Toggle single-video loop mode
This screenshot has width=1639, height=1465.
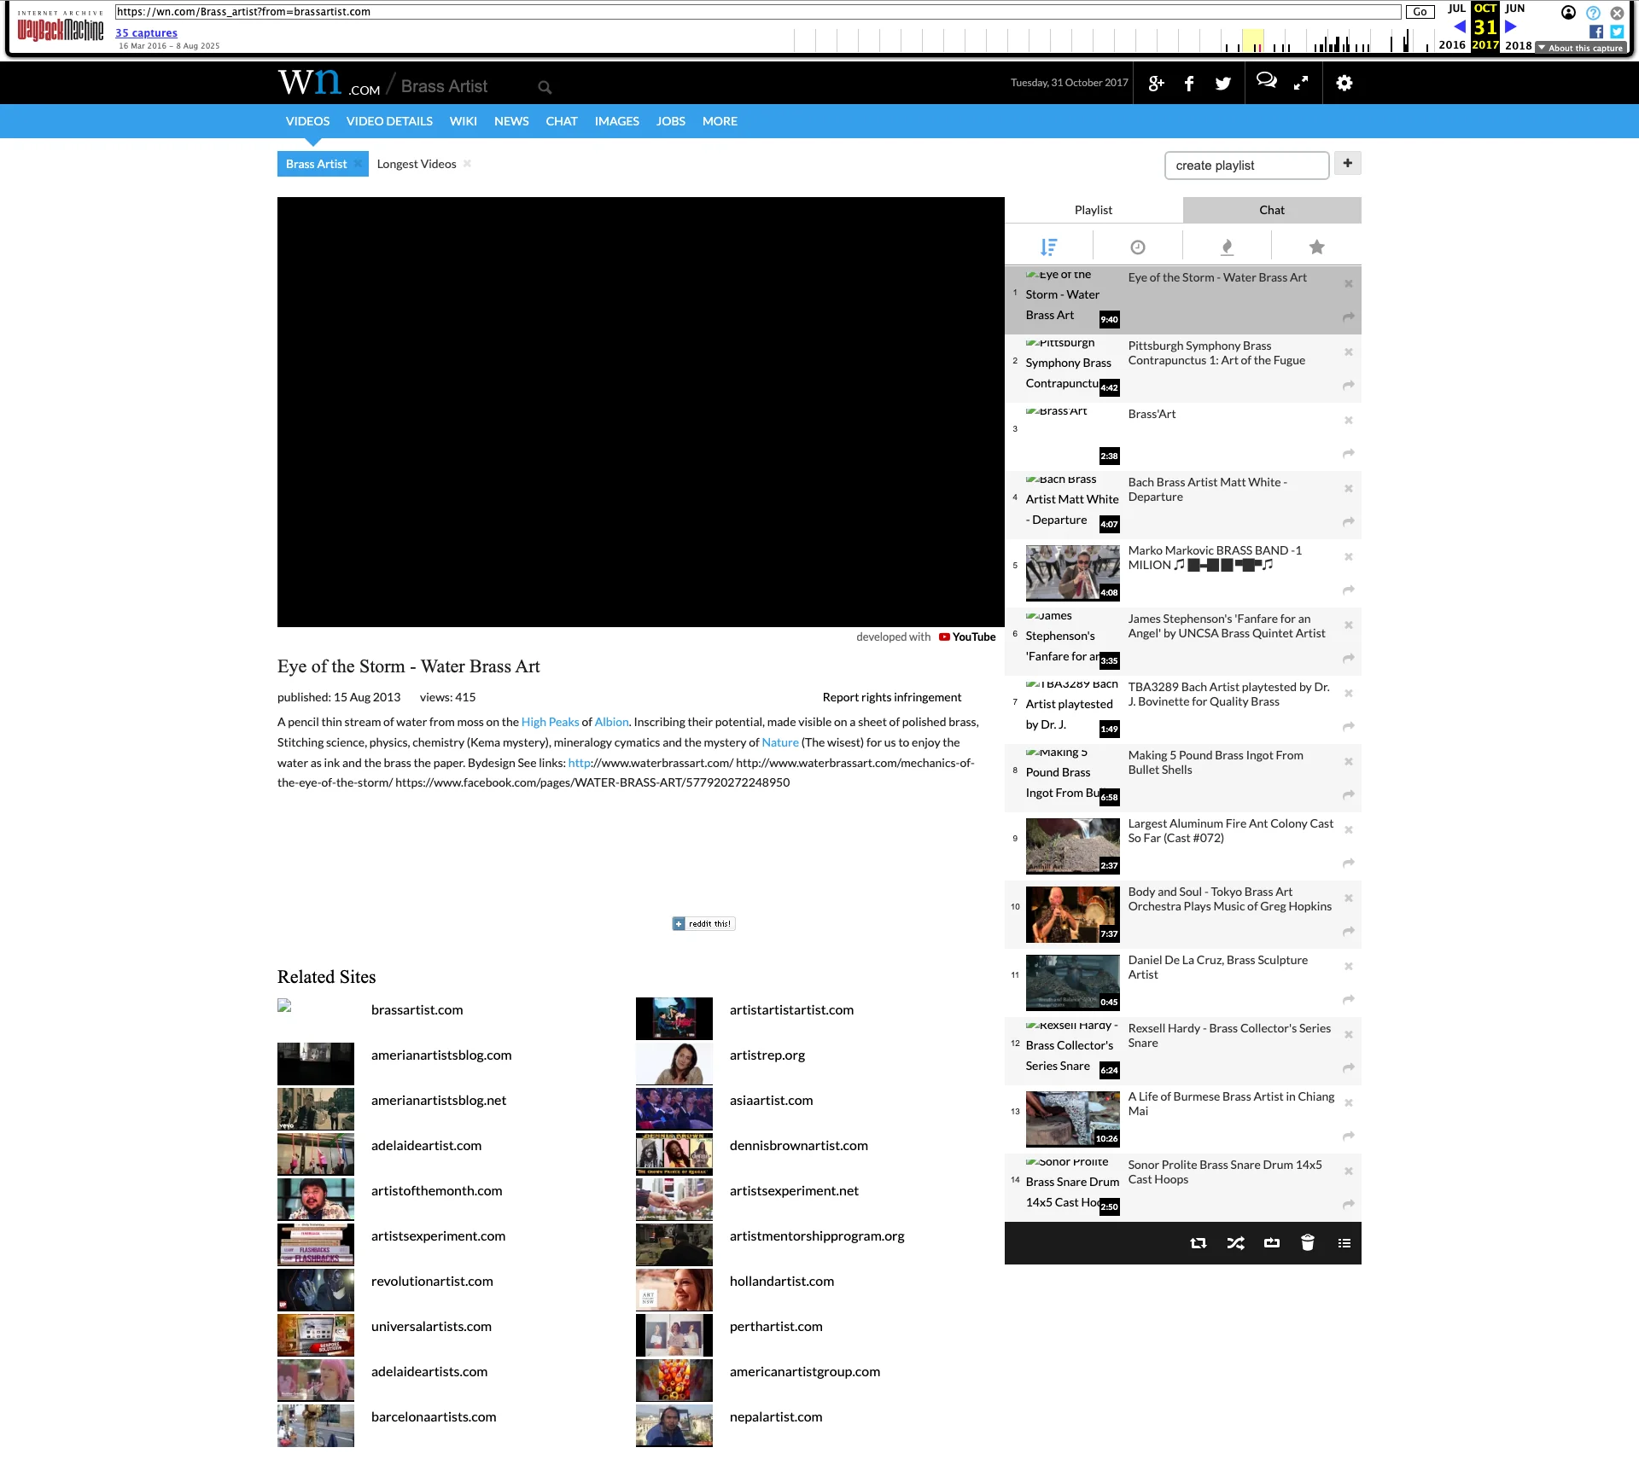pyautogui.click(x=1271, y=1243)
